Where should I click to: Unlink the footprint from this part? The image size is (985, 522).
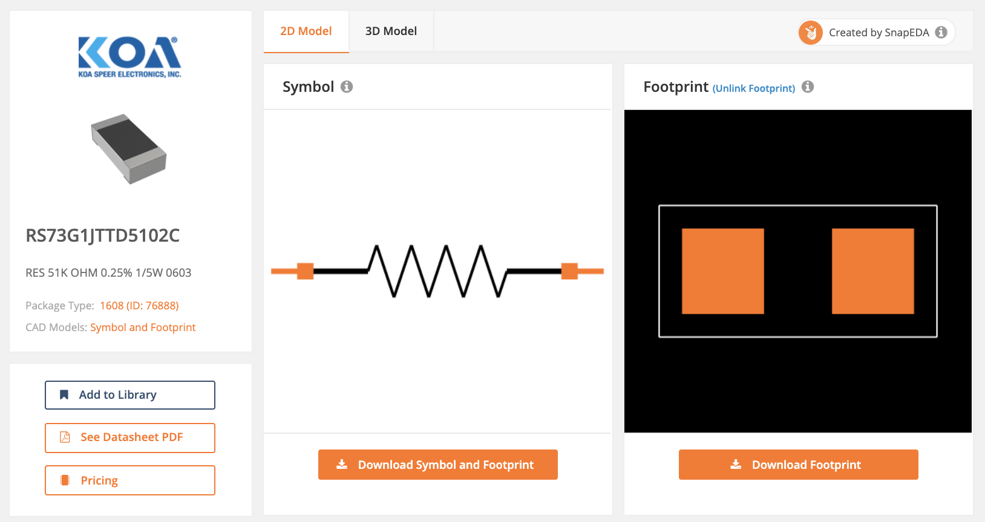pos(753,88)
